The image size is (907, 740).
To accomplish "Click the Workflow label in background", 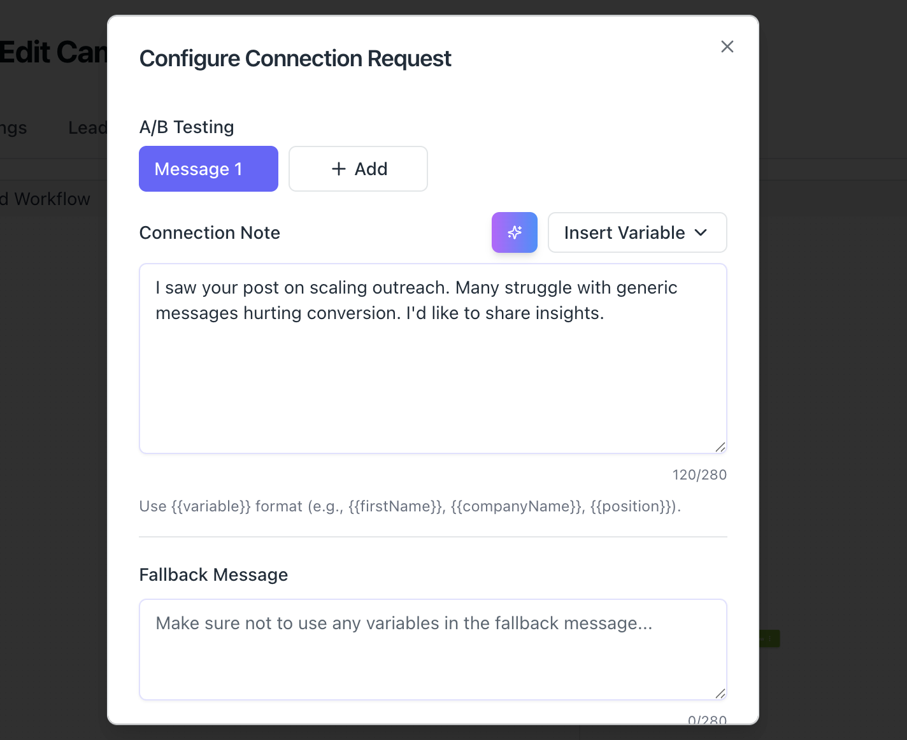I will click(x=51, y=199).
